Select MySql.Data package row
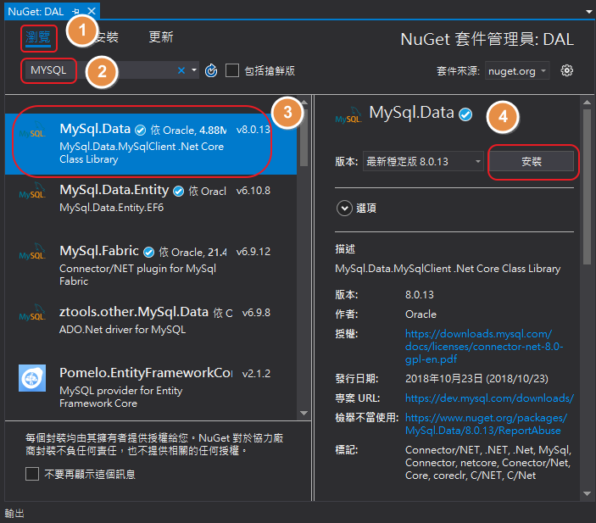This screenshot has height=523, width=596. pos(151,144)
